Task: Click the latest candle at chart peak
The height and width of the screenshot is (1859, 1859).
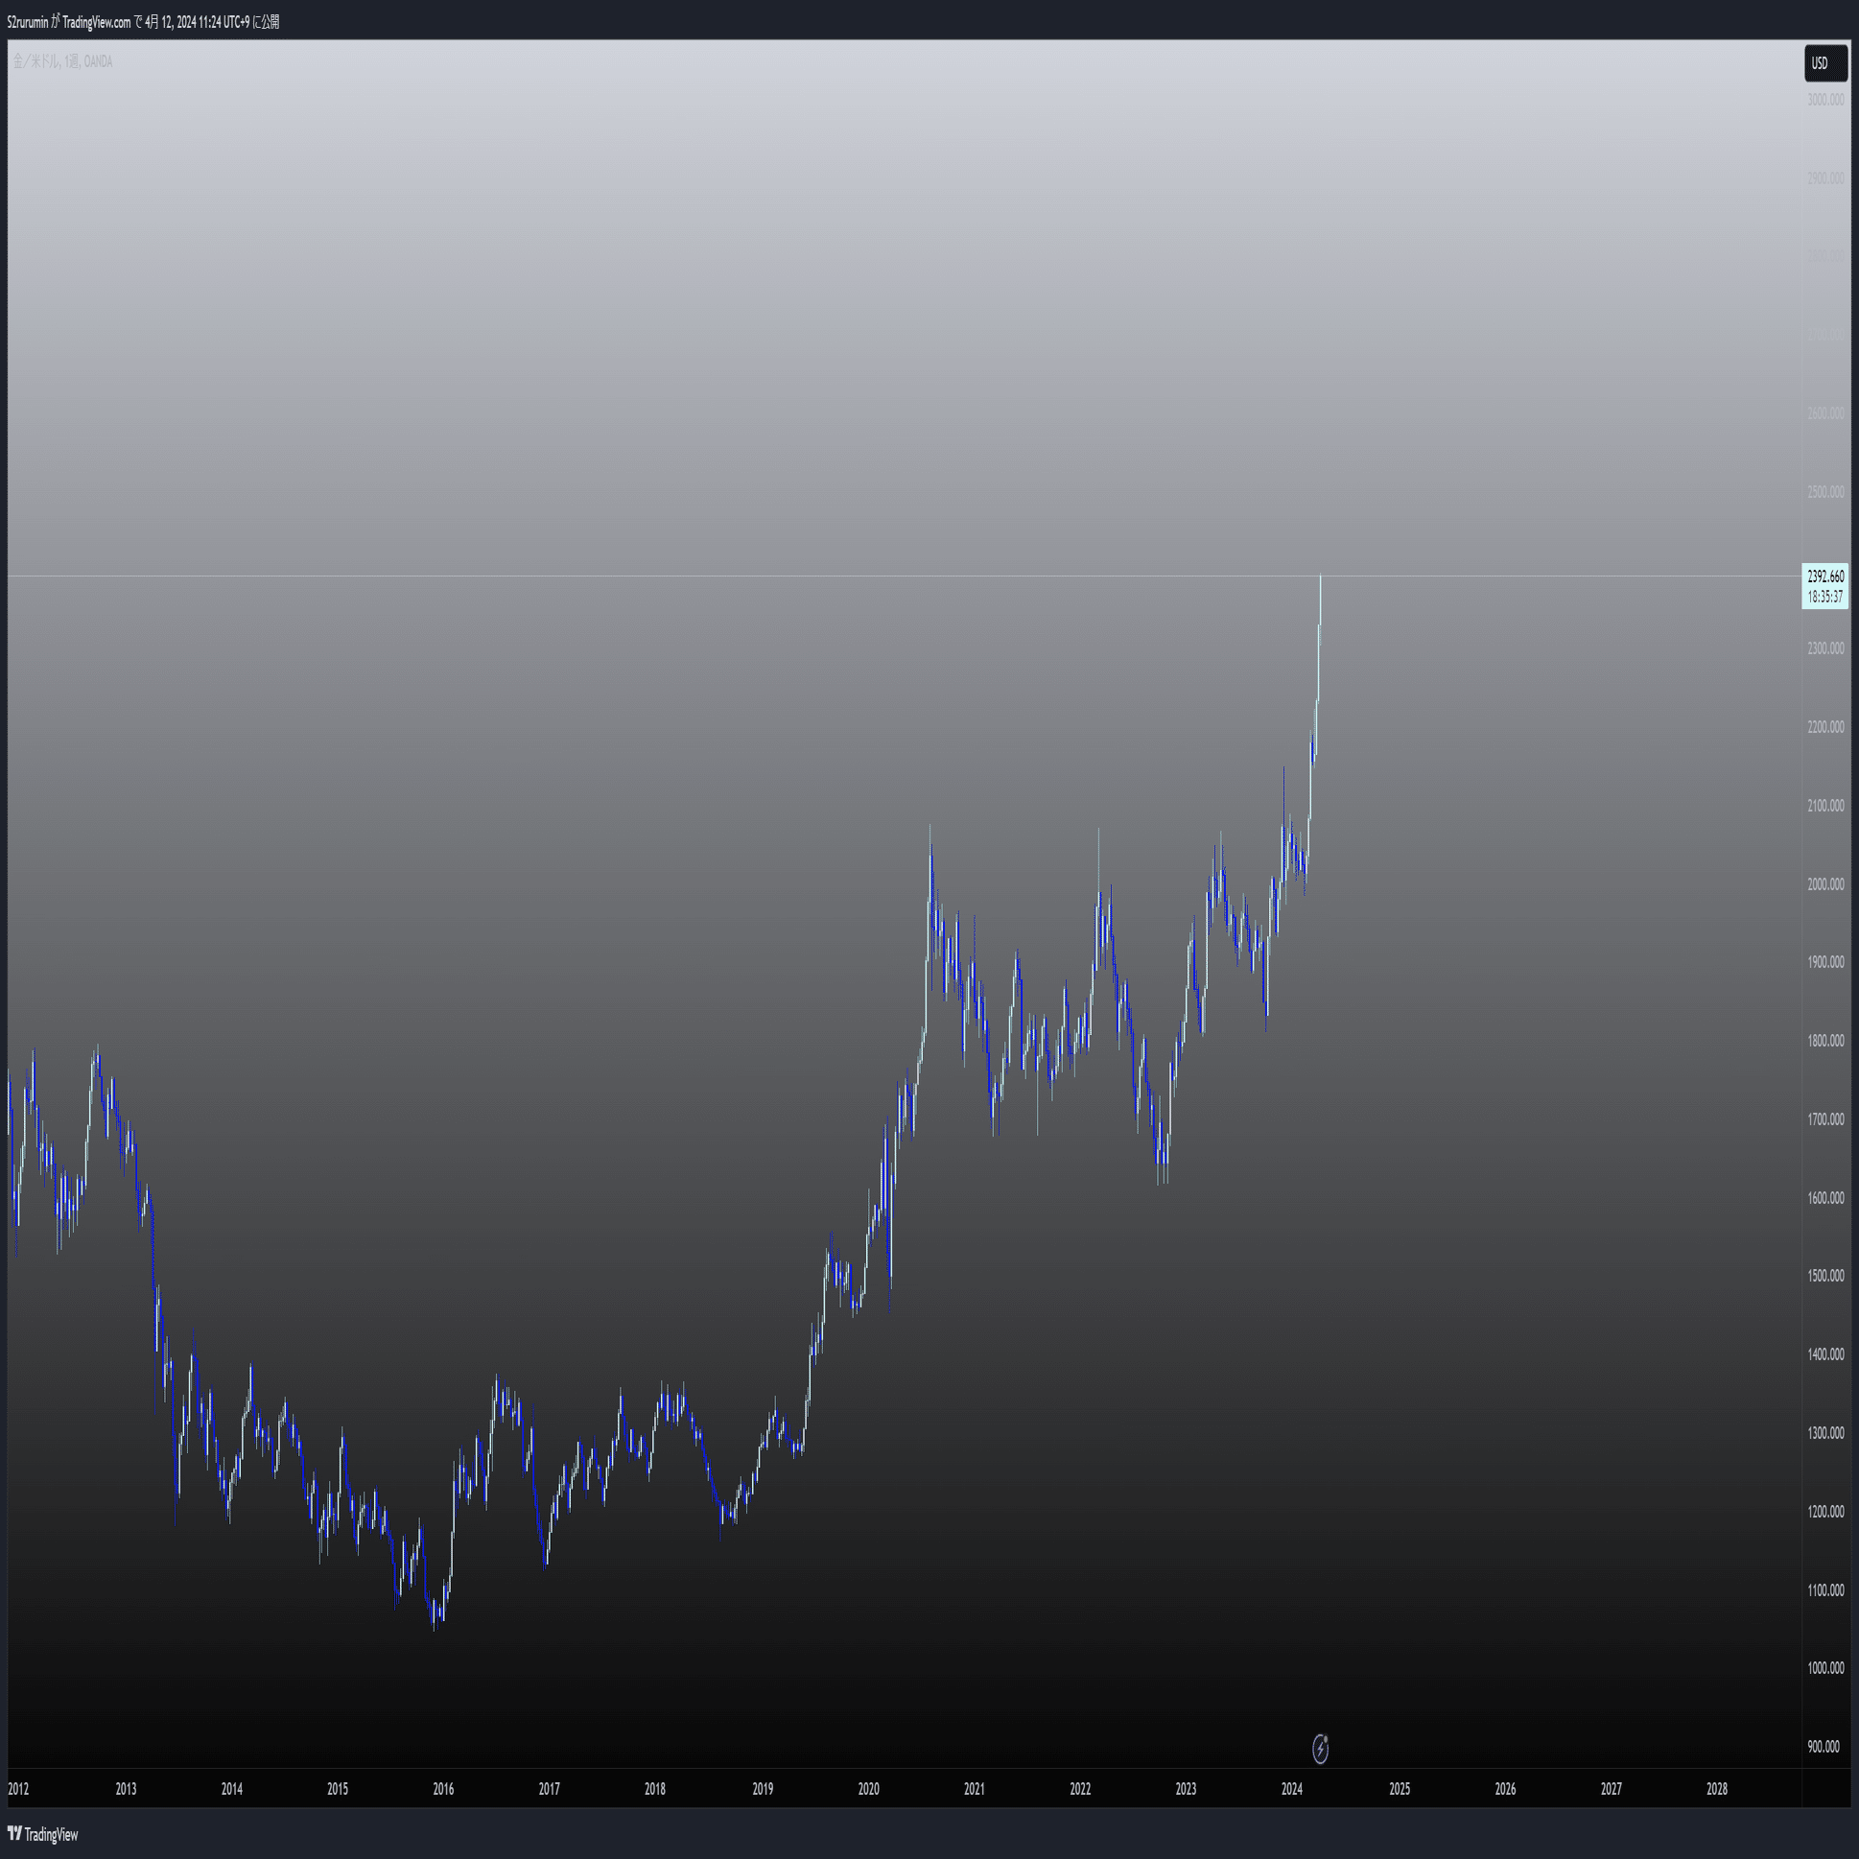Action: click(1320, 601)
